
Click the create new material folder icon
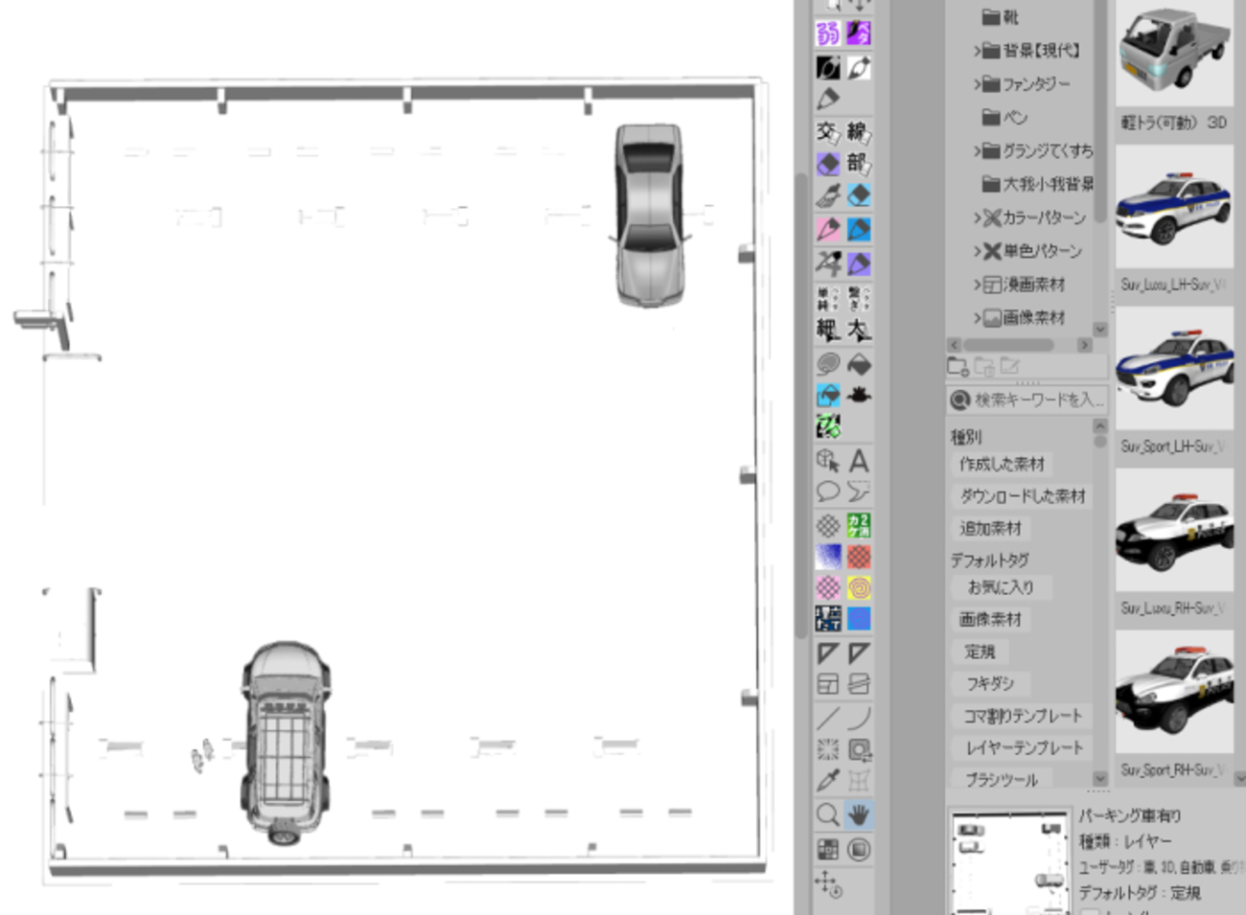click(958, 366)
